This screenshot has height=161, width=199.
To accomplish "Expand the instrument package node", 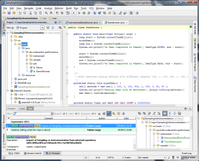I will tap(27, 56).
